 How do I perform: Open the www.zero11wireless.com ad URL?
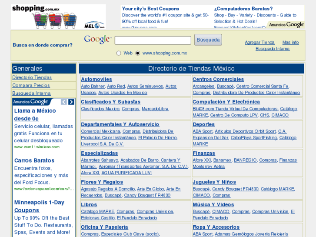(37, 147)
